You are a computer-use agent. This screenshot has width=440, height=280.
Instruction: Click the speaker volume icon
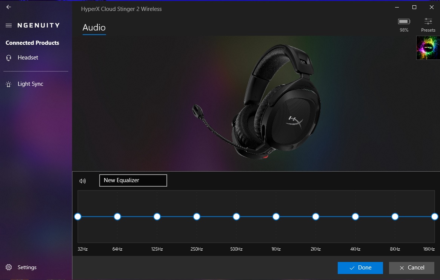click(x=83, y=181)
